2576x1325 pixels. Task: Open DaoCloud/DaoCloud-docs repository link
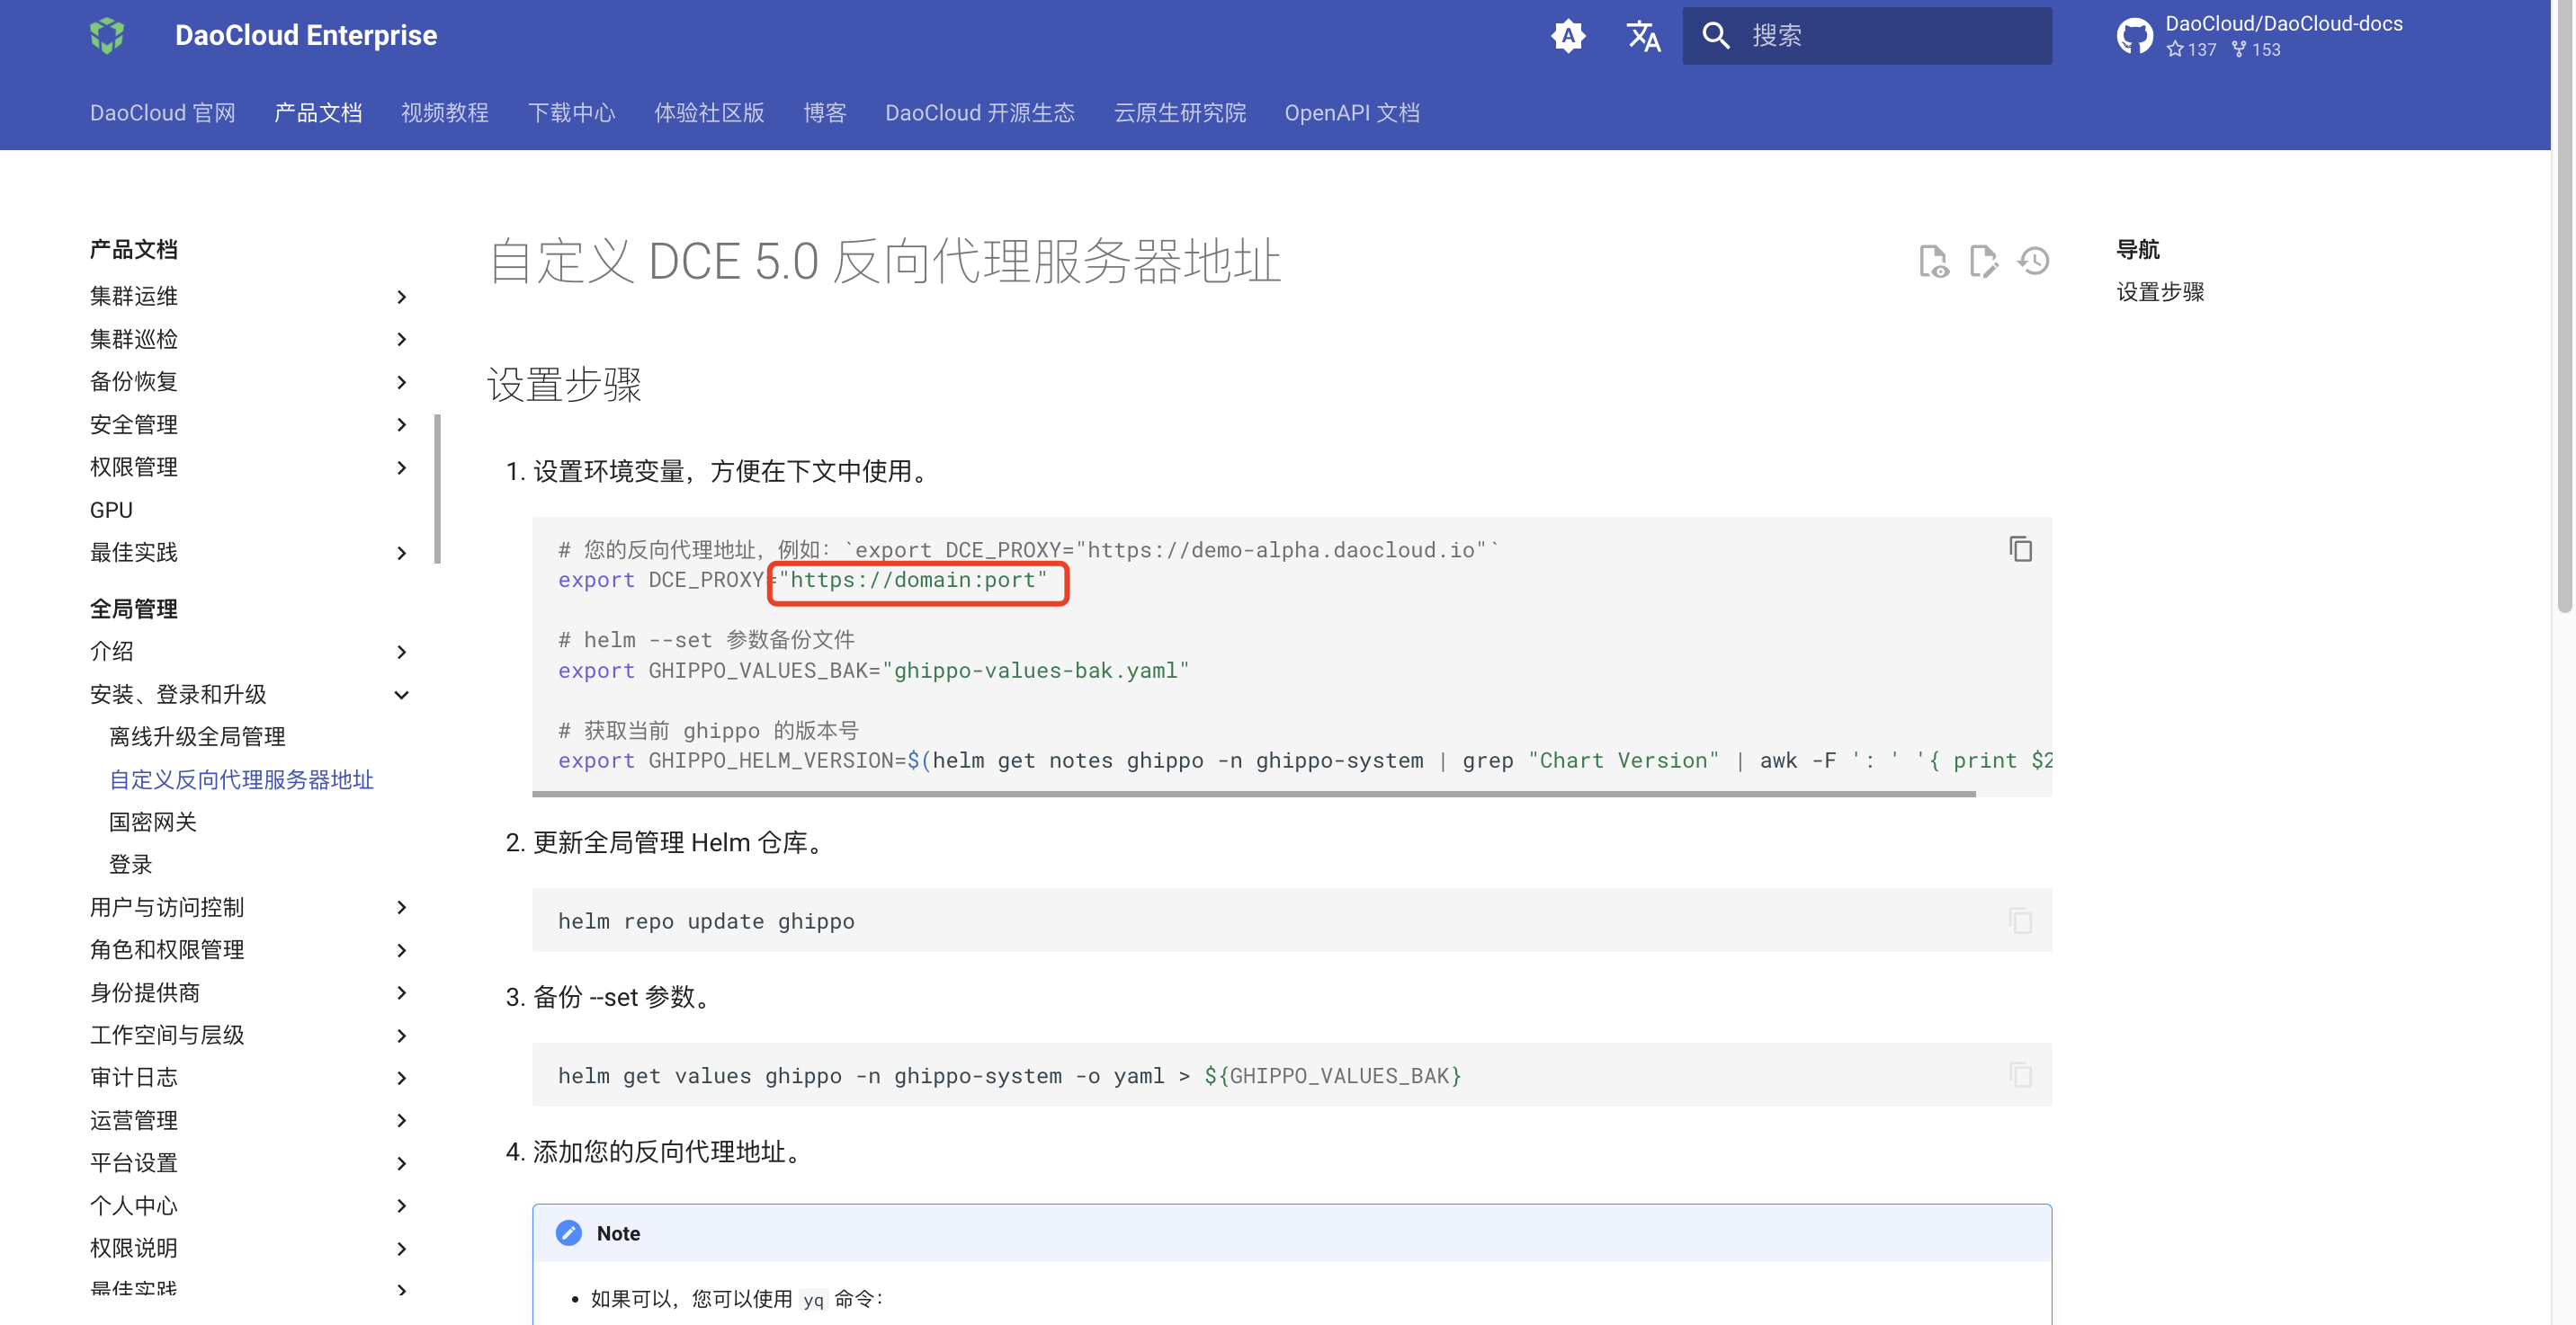pyautogui.click(x=2283, y=24)
